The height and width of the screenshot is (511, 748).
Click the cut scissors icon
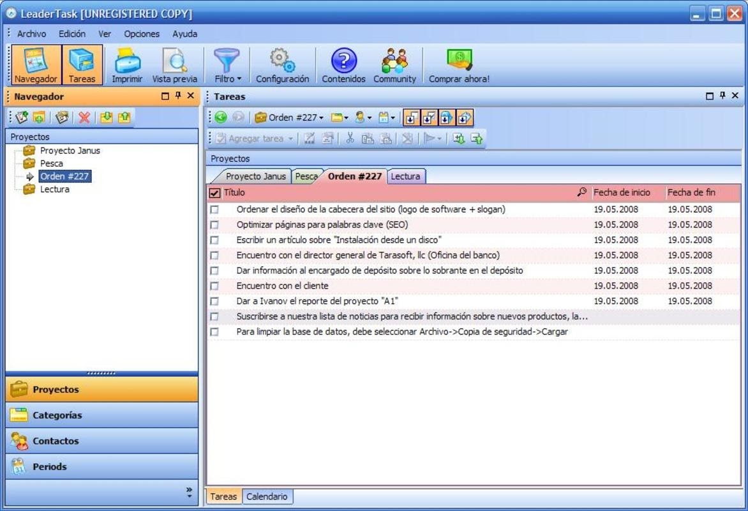pyautogui.click(x=350, y=139)
